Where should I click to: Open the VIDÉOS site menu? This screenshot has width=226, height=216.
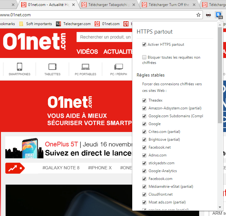click(x=87, y=52)
